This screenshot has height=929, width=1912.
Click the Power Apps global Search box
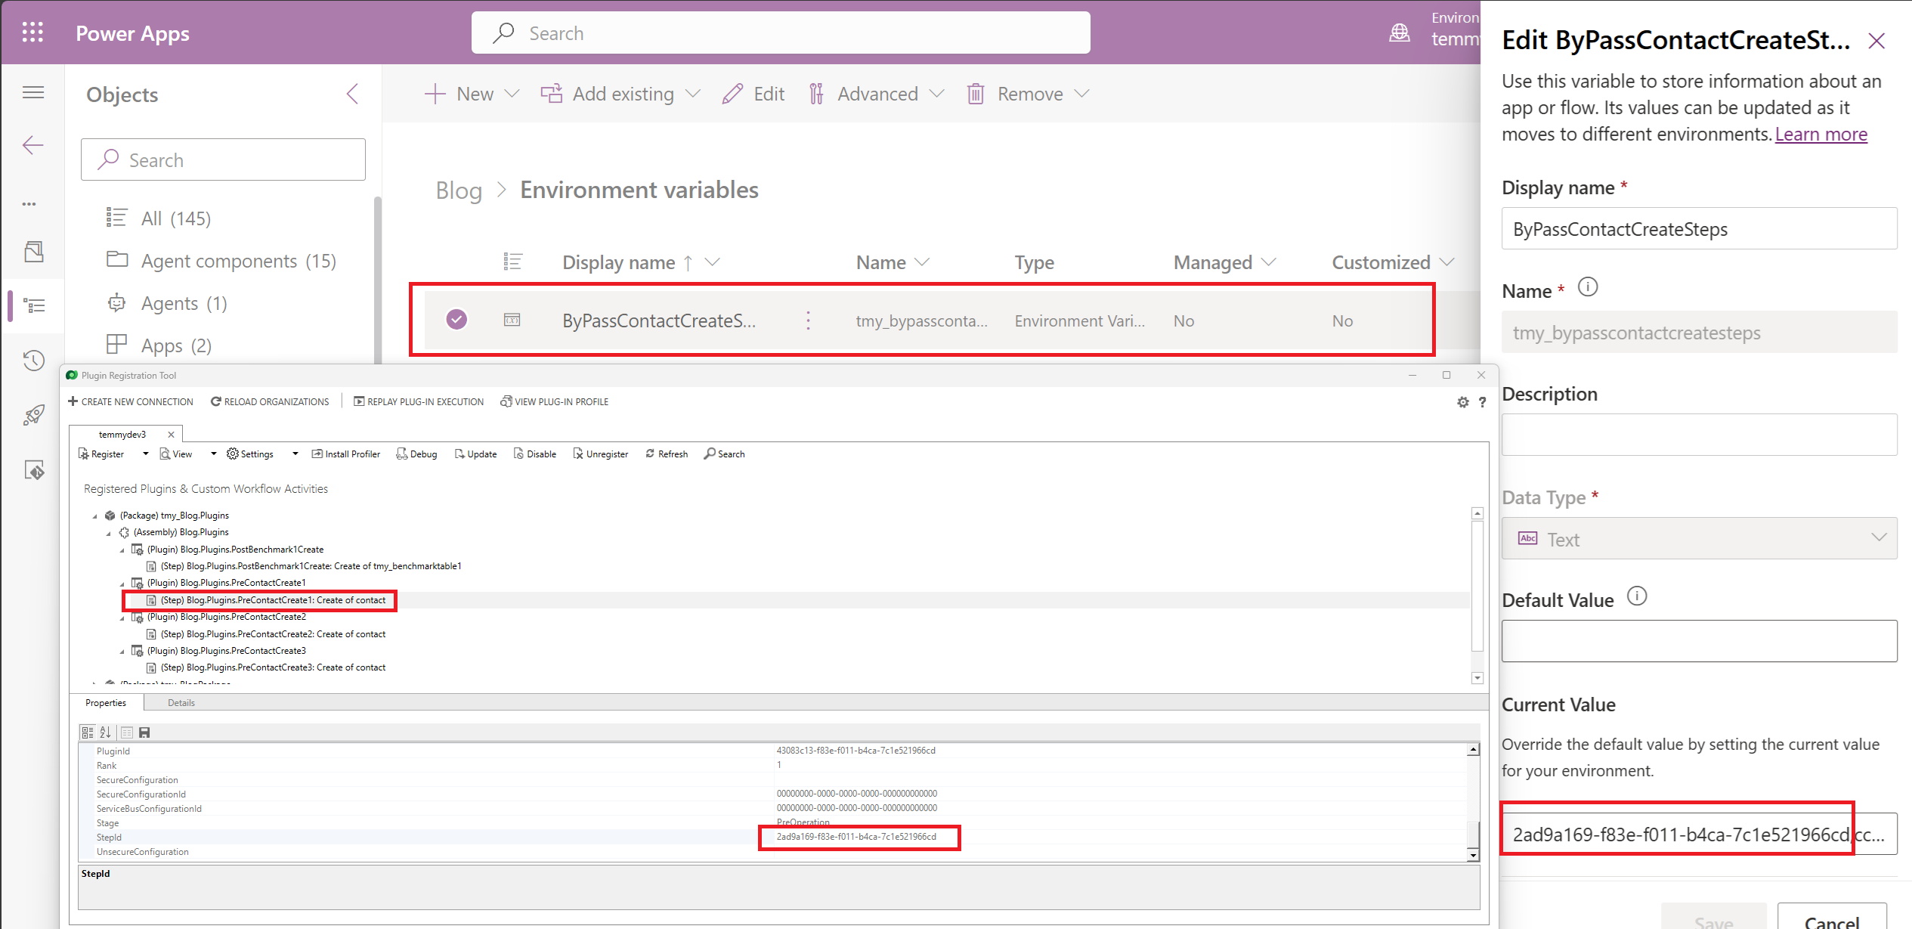coord(781,33)
